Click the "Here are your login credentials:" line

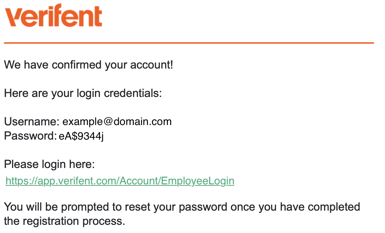click(x=83, y=93)
